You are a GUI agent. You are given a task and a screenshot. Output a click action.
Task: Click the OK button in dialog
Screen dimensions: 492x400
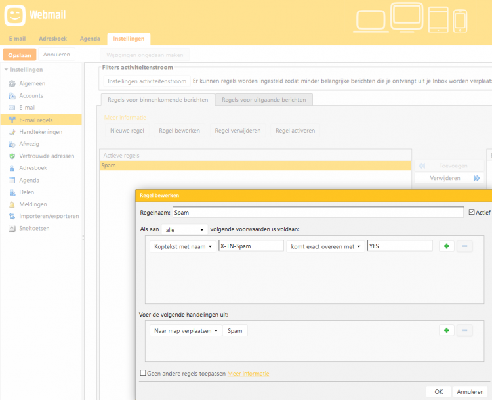click(438, 391)
